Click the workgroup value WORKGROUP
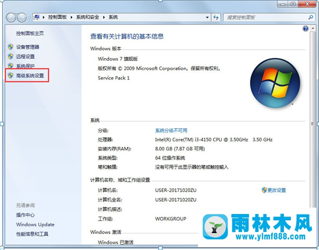Viewport: 319px width, 250px height. [171, 219]
